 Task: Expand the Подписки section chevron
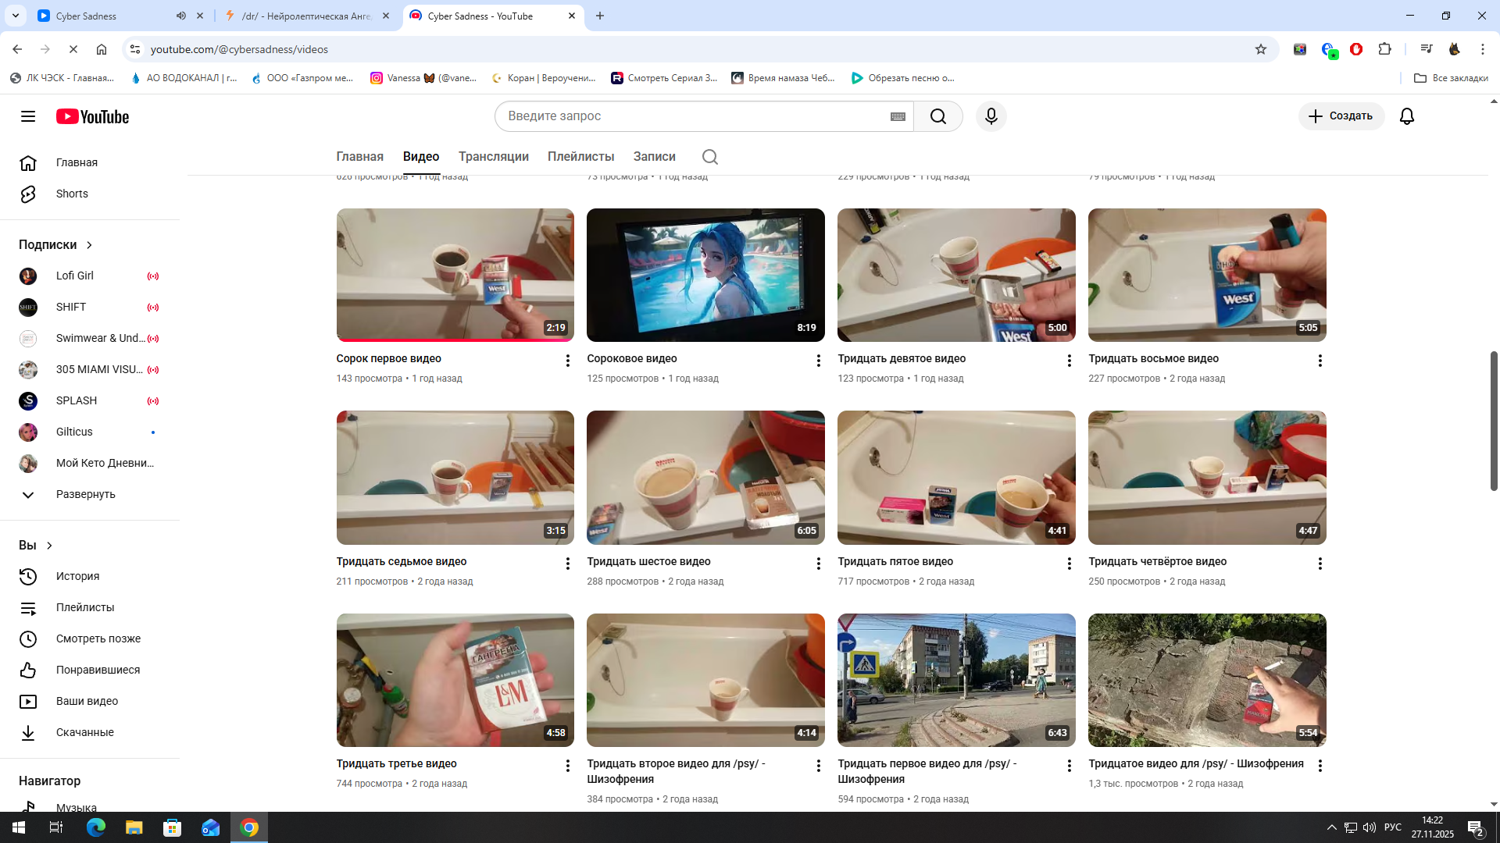point(89,245)
